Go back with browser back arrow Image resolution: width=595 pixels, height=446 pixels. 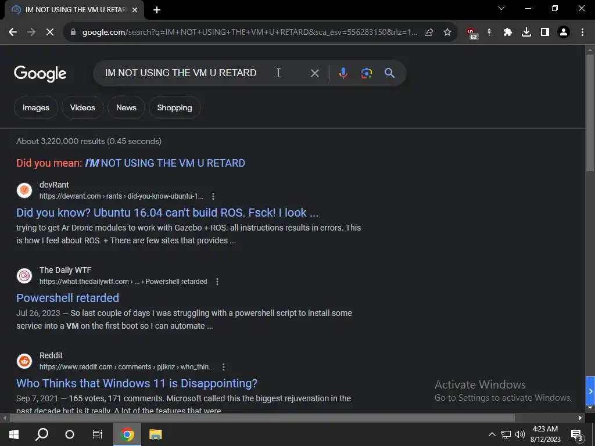[x=13, y=33]
